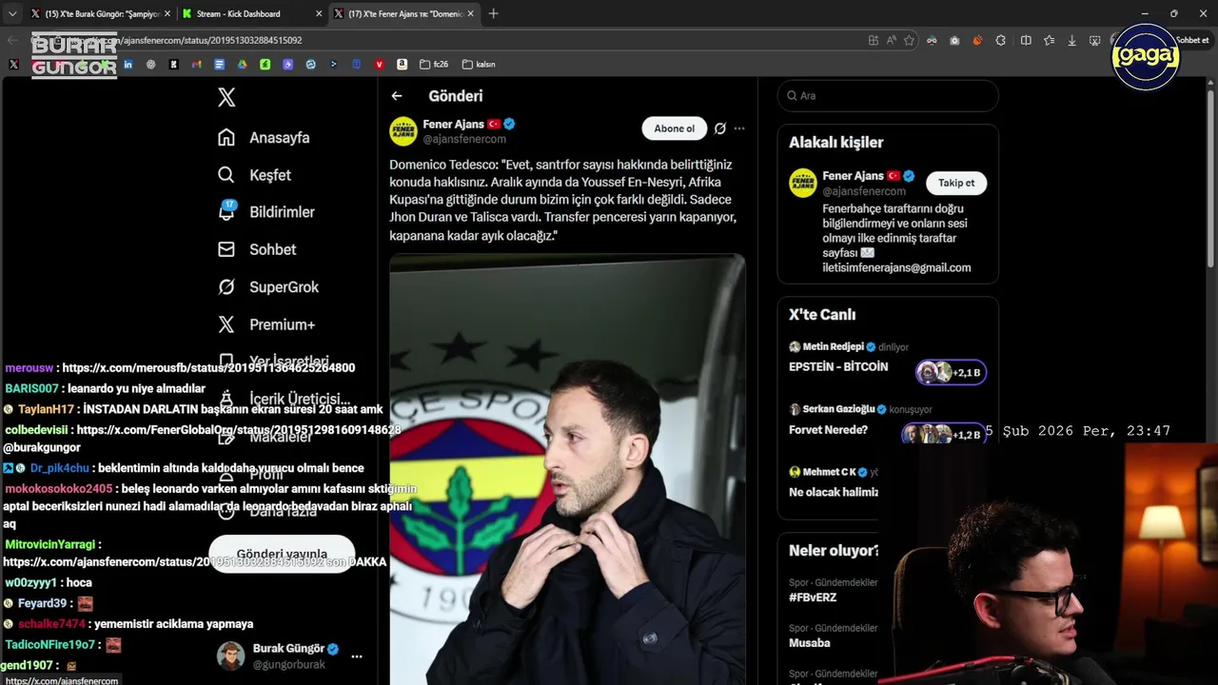Open the X bookmark in bookmarks bar

(13, 65)
